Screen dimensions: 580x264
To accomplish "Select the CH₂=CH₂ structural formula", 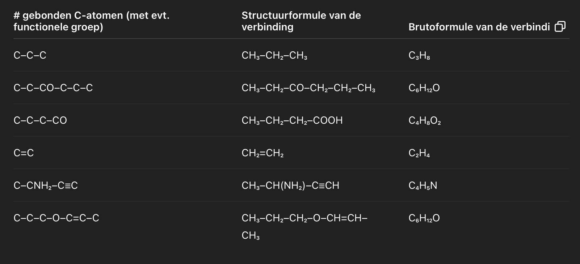I will click(263, 153).
